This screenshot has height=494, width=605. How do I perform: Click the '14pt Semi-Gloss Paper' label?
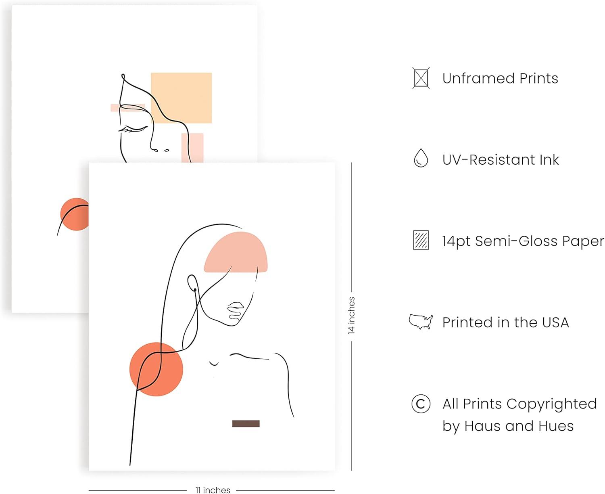(523, 241)
